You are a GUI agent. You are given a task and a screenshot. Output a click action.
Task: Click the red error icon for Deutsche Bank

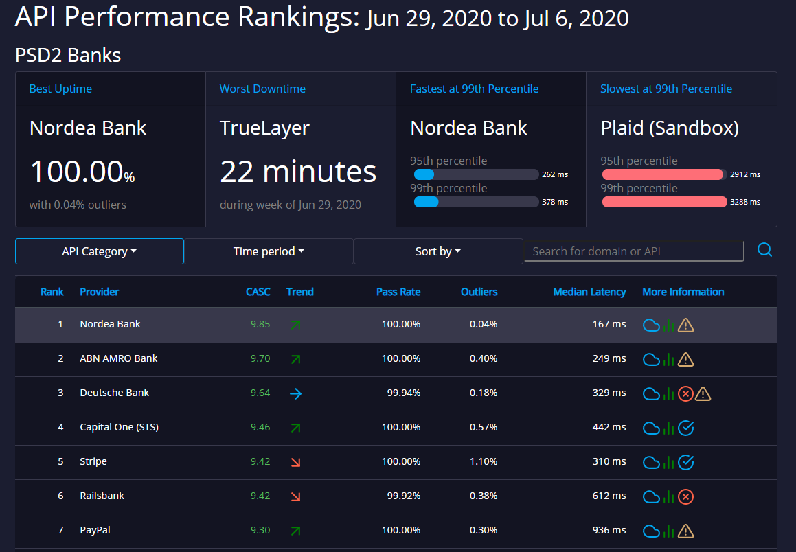point(685,393)
